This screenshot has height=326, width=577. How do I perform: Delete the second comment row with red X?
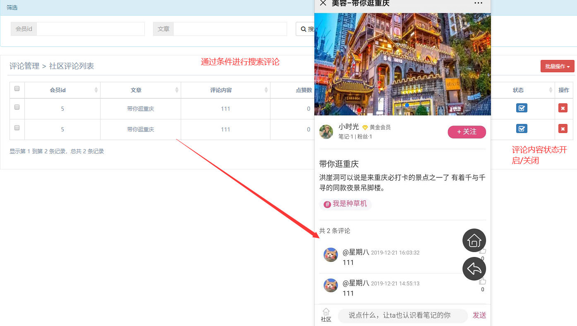563,128
